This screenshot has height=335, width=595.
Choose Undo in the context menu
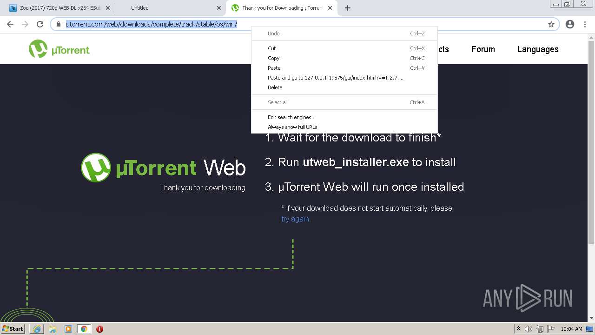[x=344, y=33]
